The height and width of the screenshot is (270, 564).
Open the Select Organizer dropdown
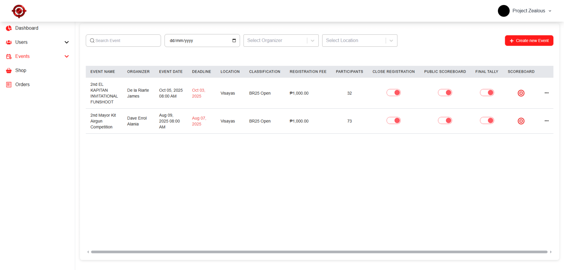point(281,41)
